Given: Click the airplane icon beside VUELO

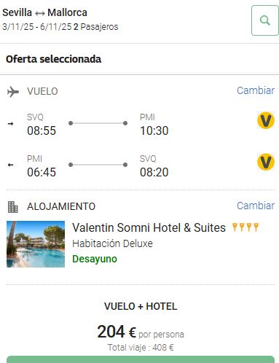Looking at the screenshot, I should [13, 92].
